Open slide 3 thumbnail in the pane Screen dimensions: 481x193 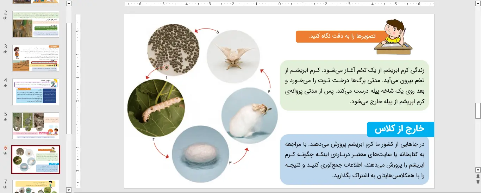coord(36,58)
